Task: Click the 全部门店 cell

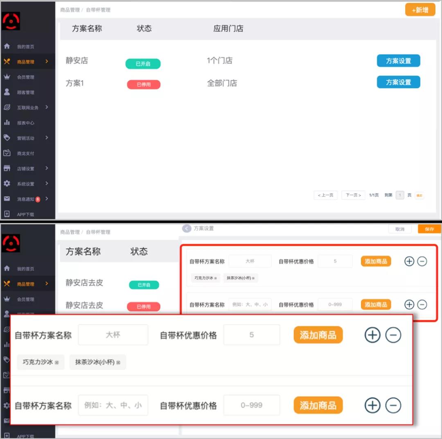Action: (x=222, y=83)
